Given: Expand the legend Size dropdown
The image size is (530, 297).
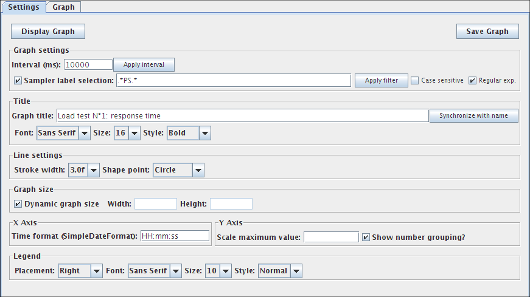Looking at the screenshot, I should coord(218,271).
